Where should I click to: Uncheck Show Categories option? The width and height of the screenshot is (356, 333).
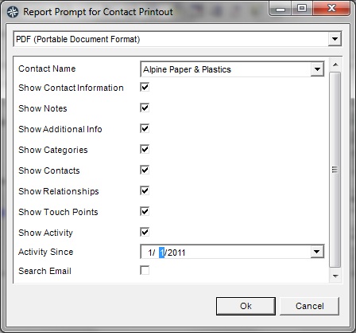145,149
